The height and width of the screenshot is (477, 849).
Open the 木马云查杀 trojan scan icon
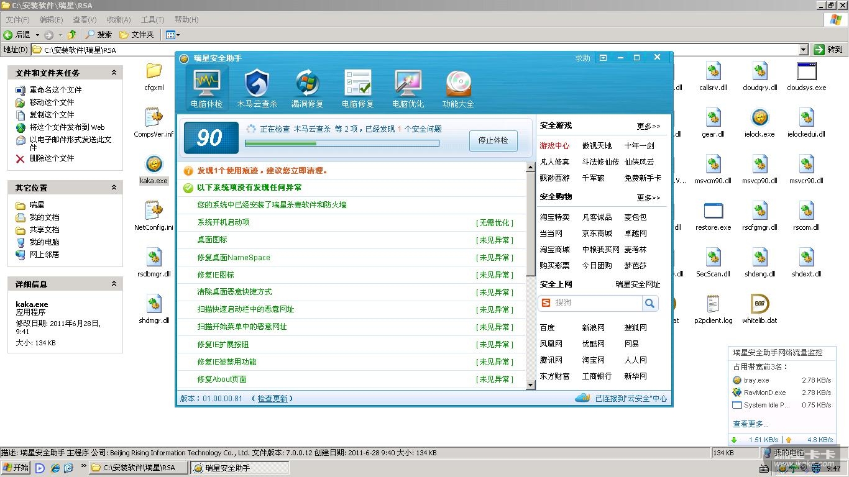(x=257, y=84)
